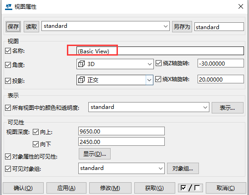249x195 pixels.
Task: Open the color and transparency standard dropdown
Action: coord(149,107)
